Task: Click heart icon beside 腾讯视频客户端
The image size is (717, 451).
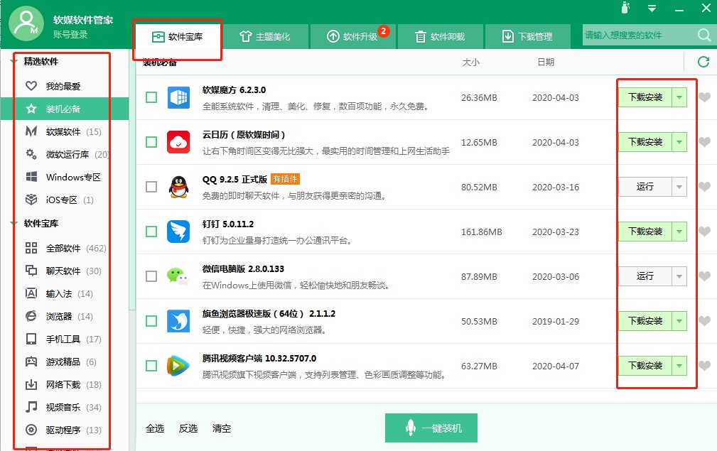Action: 704,366
